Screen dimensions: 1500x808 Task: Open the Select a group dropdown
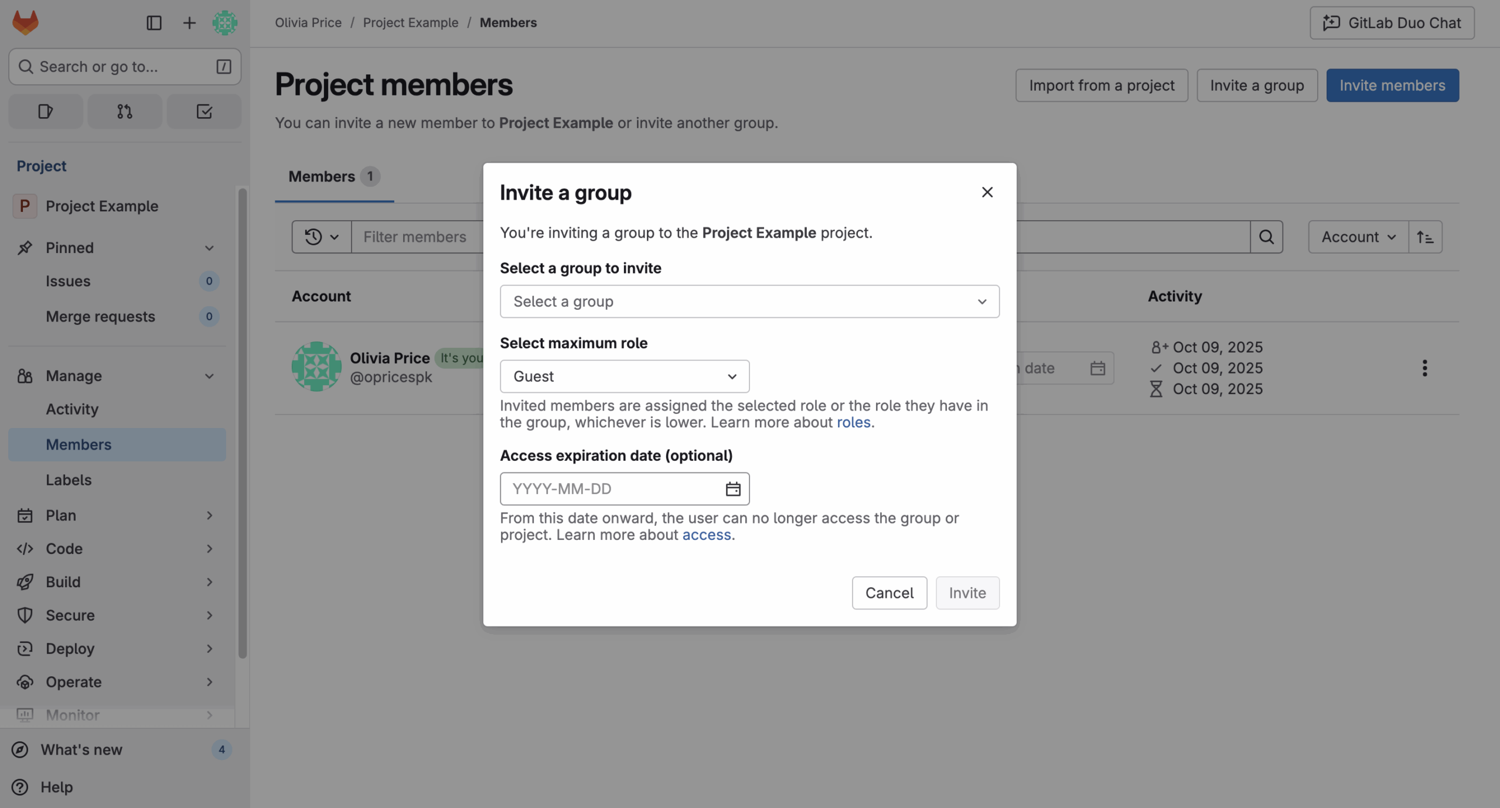(x=749, y=302)
